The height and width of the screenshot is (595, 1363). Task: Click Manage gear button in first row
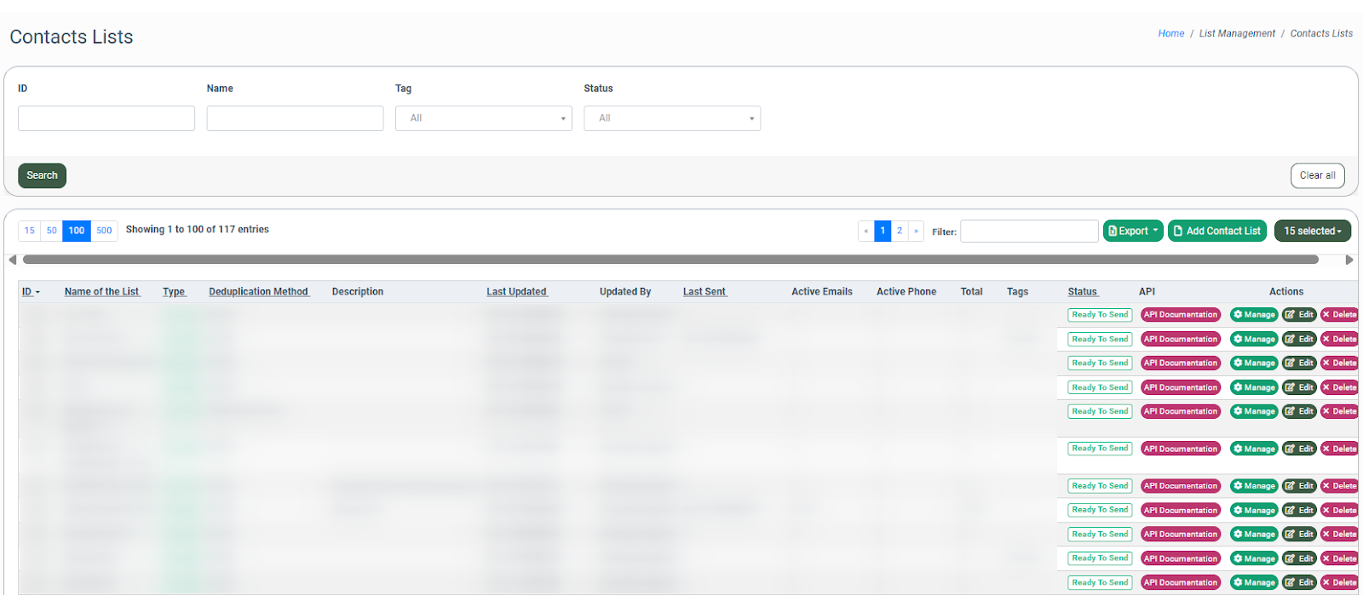[x=1253, y=315]
